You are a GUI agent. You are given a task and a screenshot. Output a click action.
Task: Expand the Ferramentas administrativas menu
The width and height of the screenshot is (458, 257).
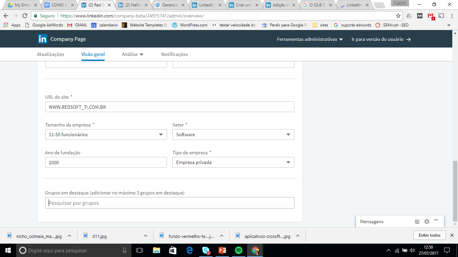(x=310, y=39)
